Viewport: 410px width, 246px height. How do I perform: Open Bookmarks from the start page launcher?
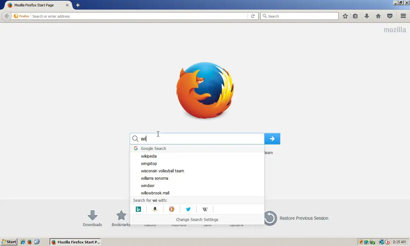121,218
